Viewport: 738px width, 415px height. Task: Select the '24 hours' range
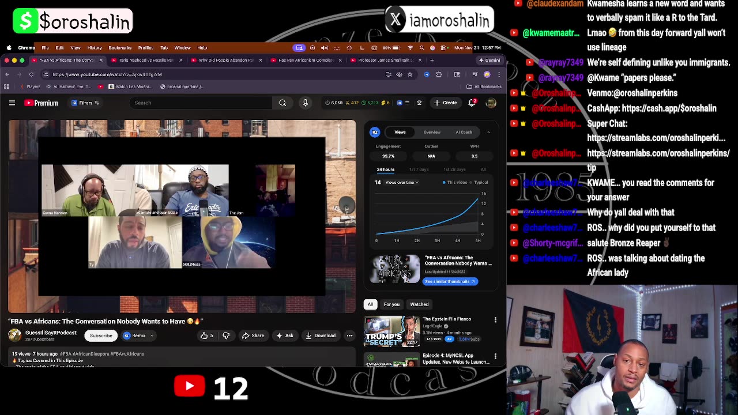pyautogui.click(x=386, y=169)
